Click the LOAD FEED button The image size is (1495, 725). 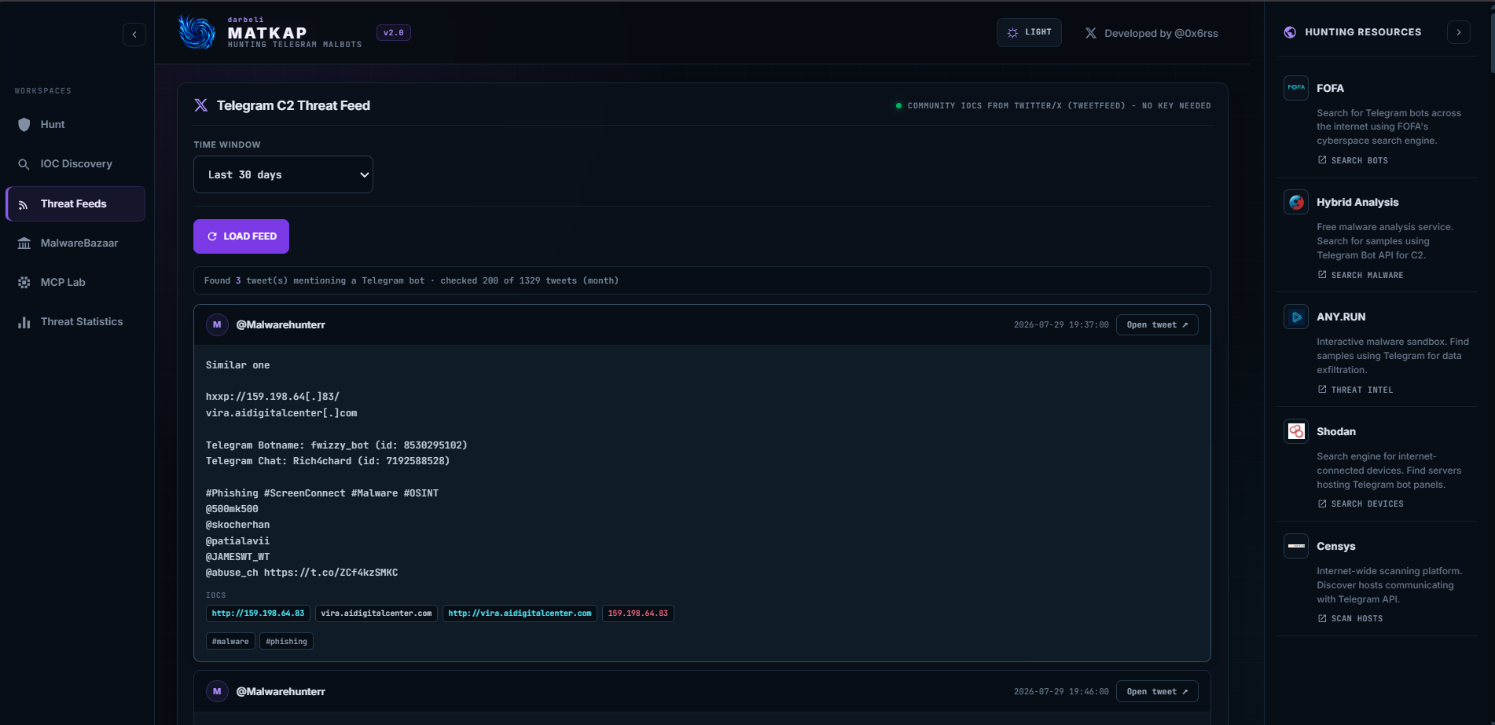(241, 236)
